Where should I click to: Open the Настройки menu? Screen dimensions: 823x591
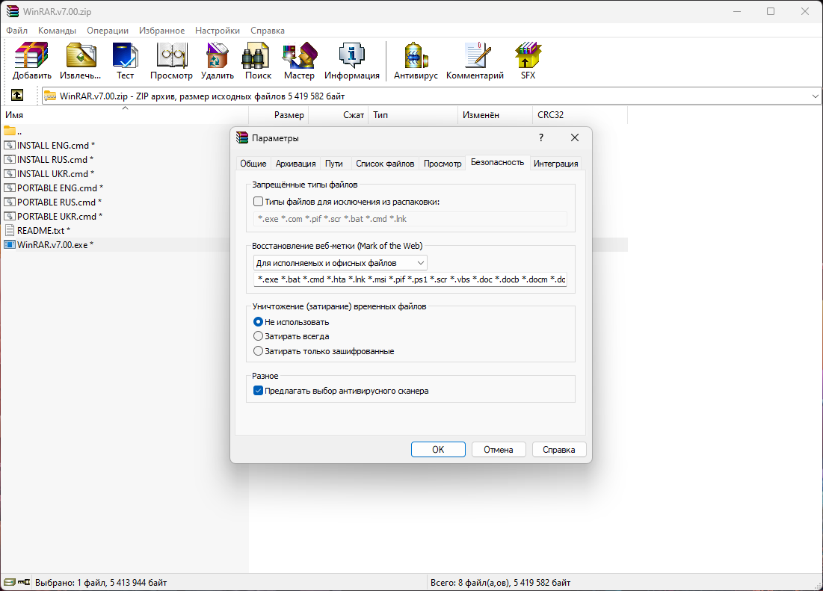(218, 31)
